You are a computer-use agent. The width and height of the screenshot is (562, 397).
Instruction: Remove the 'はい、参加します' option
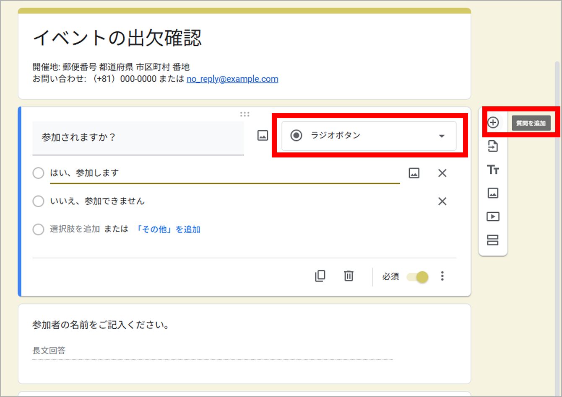442,173
